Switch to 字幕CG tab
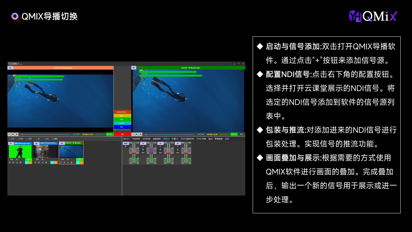Viewport: 412px width, 232px height. [x=175, y=139]
